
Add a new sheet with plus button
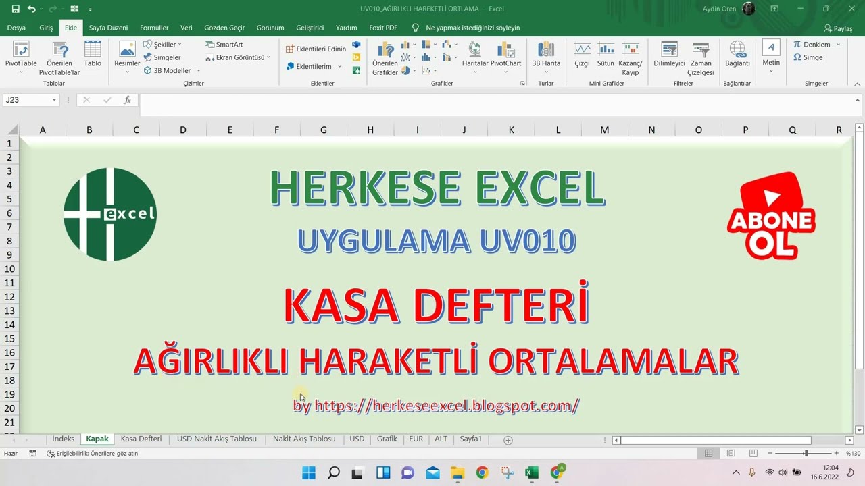(508, 440)
